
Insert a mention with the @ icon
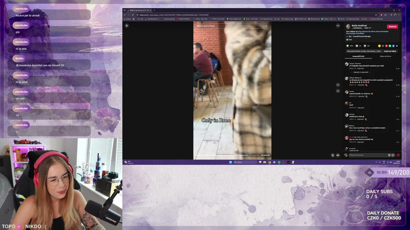click(x=389, y=155)
